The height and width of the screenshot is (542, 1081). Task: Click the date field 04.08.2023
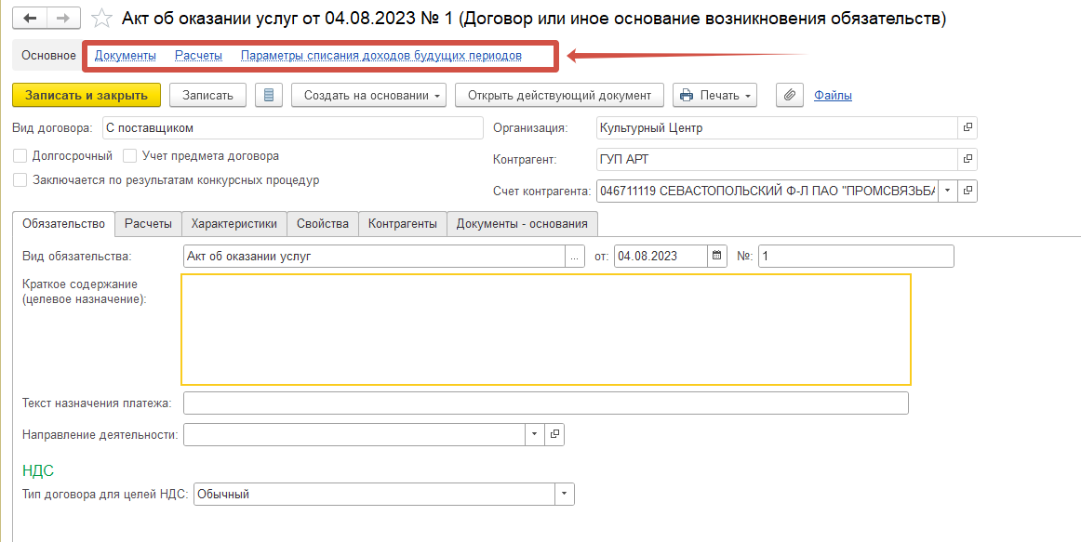661,256
